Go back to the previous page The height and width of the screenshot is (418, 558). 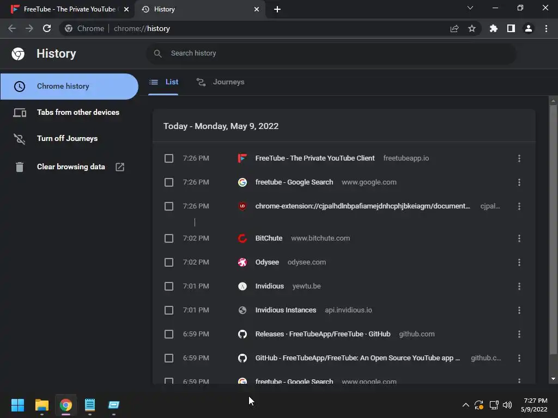tap(12, 28)
